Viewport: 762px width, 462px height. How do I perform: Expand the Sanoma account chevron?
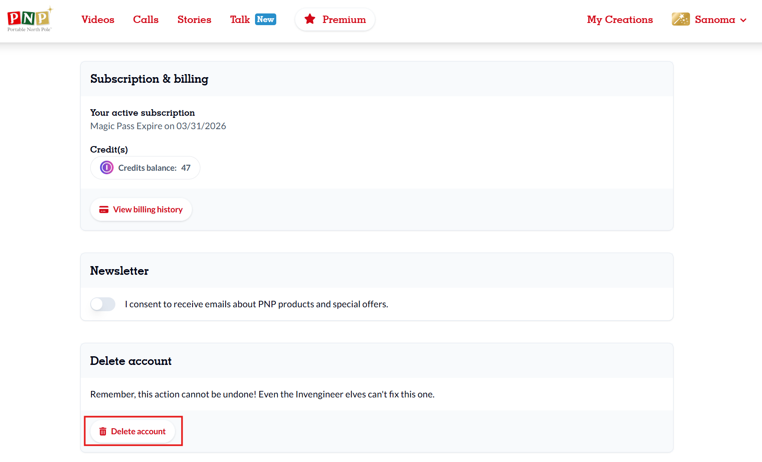tap(743, 20)
